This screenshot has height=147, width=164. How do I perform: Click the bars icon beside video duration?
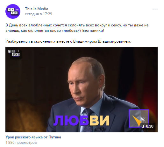[x=143, y=126]
